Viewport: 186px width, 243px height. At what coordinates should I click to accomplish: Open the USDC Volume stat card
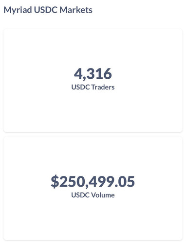tap(93, 188)
